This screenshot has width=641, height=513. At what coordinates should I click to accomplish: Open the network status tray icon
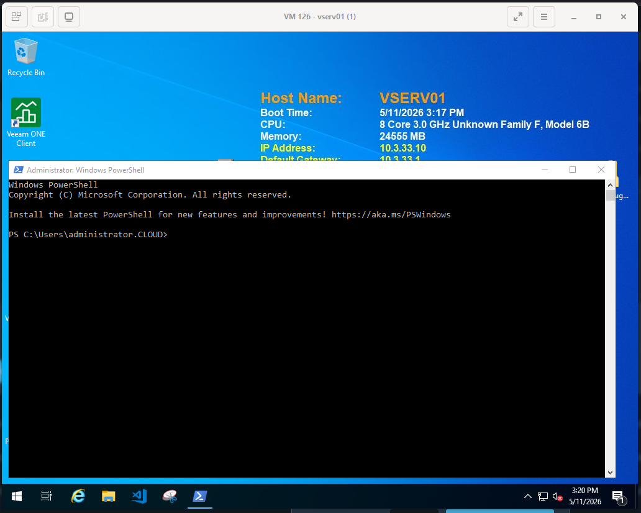pos(542,497)
